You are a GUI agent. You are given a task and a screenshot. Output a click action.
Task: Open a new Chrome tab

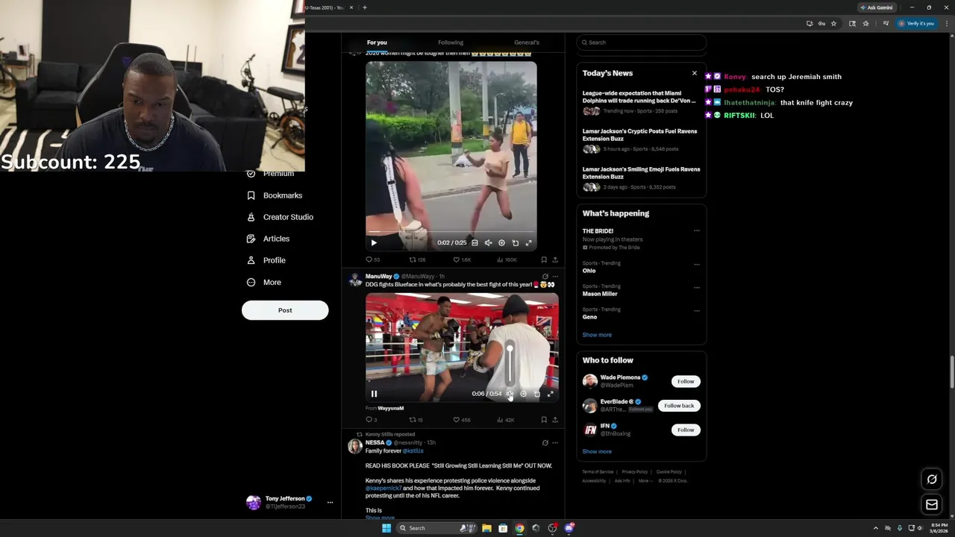pyautogui.click(x=364, y=7)
